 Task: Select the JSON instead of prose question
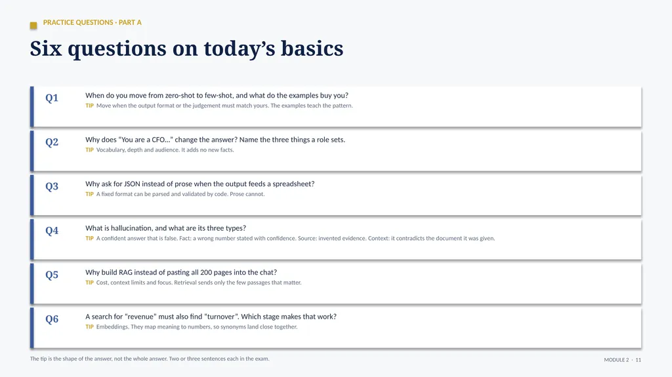coord(199,184)
